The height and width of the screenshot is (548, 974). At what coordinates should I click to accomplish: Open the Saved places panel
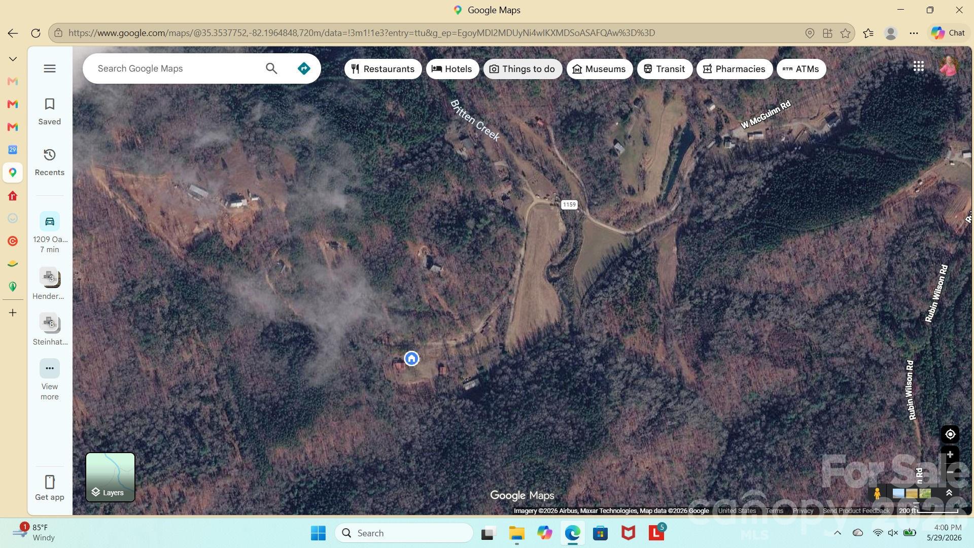click(49, 112)
